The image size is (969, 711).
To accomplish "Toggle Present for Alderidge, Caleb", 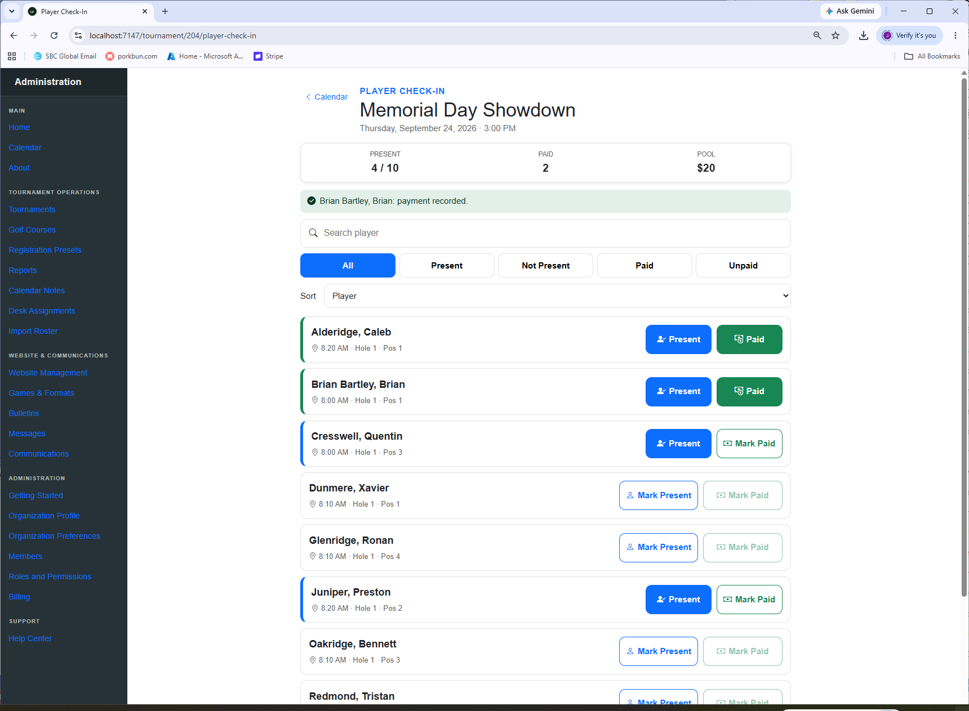I will coord(678,339).
